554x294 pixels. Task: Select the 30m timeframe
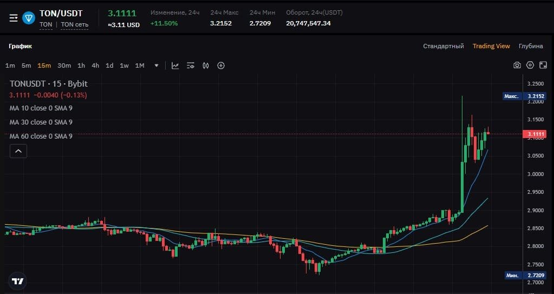tap(64, 66)
